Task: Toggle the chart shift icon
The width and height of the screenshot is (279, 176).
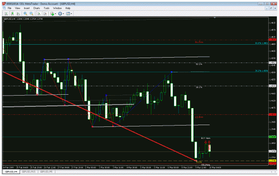Action: (45, 14)
